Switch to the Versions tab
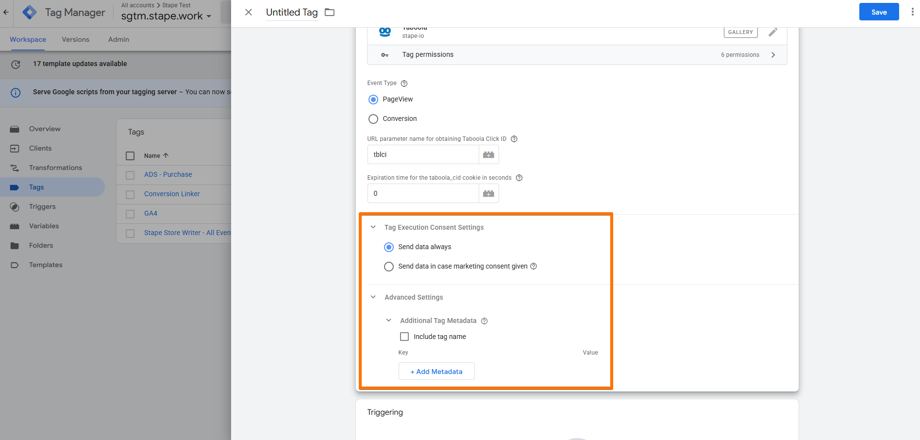The width and height of the screenshot is (920, 440). coord(76,39)
